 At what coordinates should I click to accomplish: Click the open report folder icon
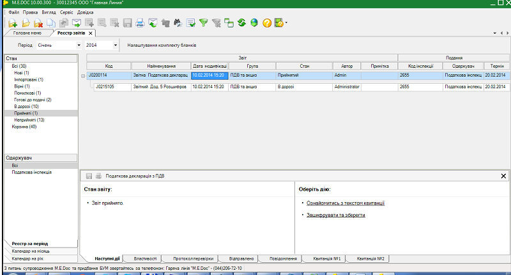[x=26, y=23]
